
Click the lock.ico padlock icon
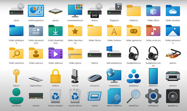[55, 76]
